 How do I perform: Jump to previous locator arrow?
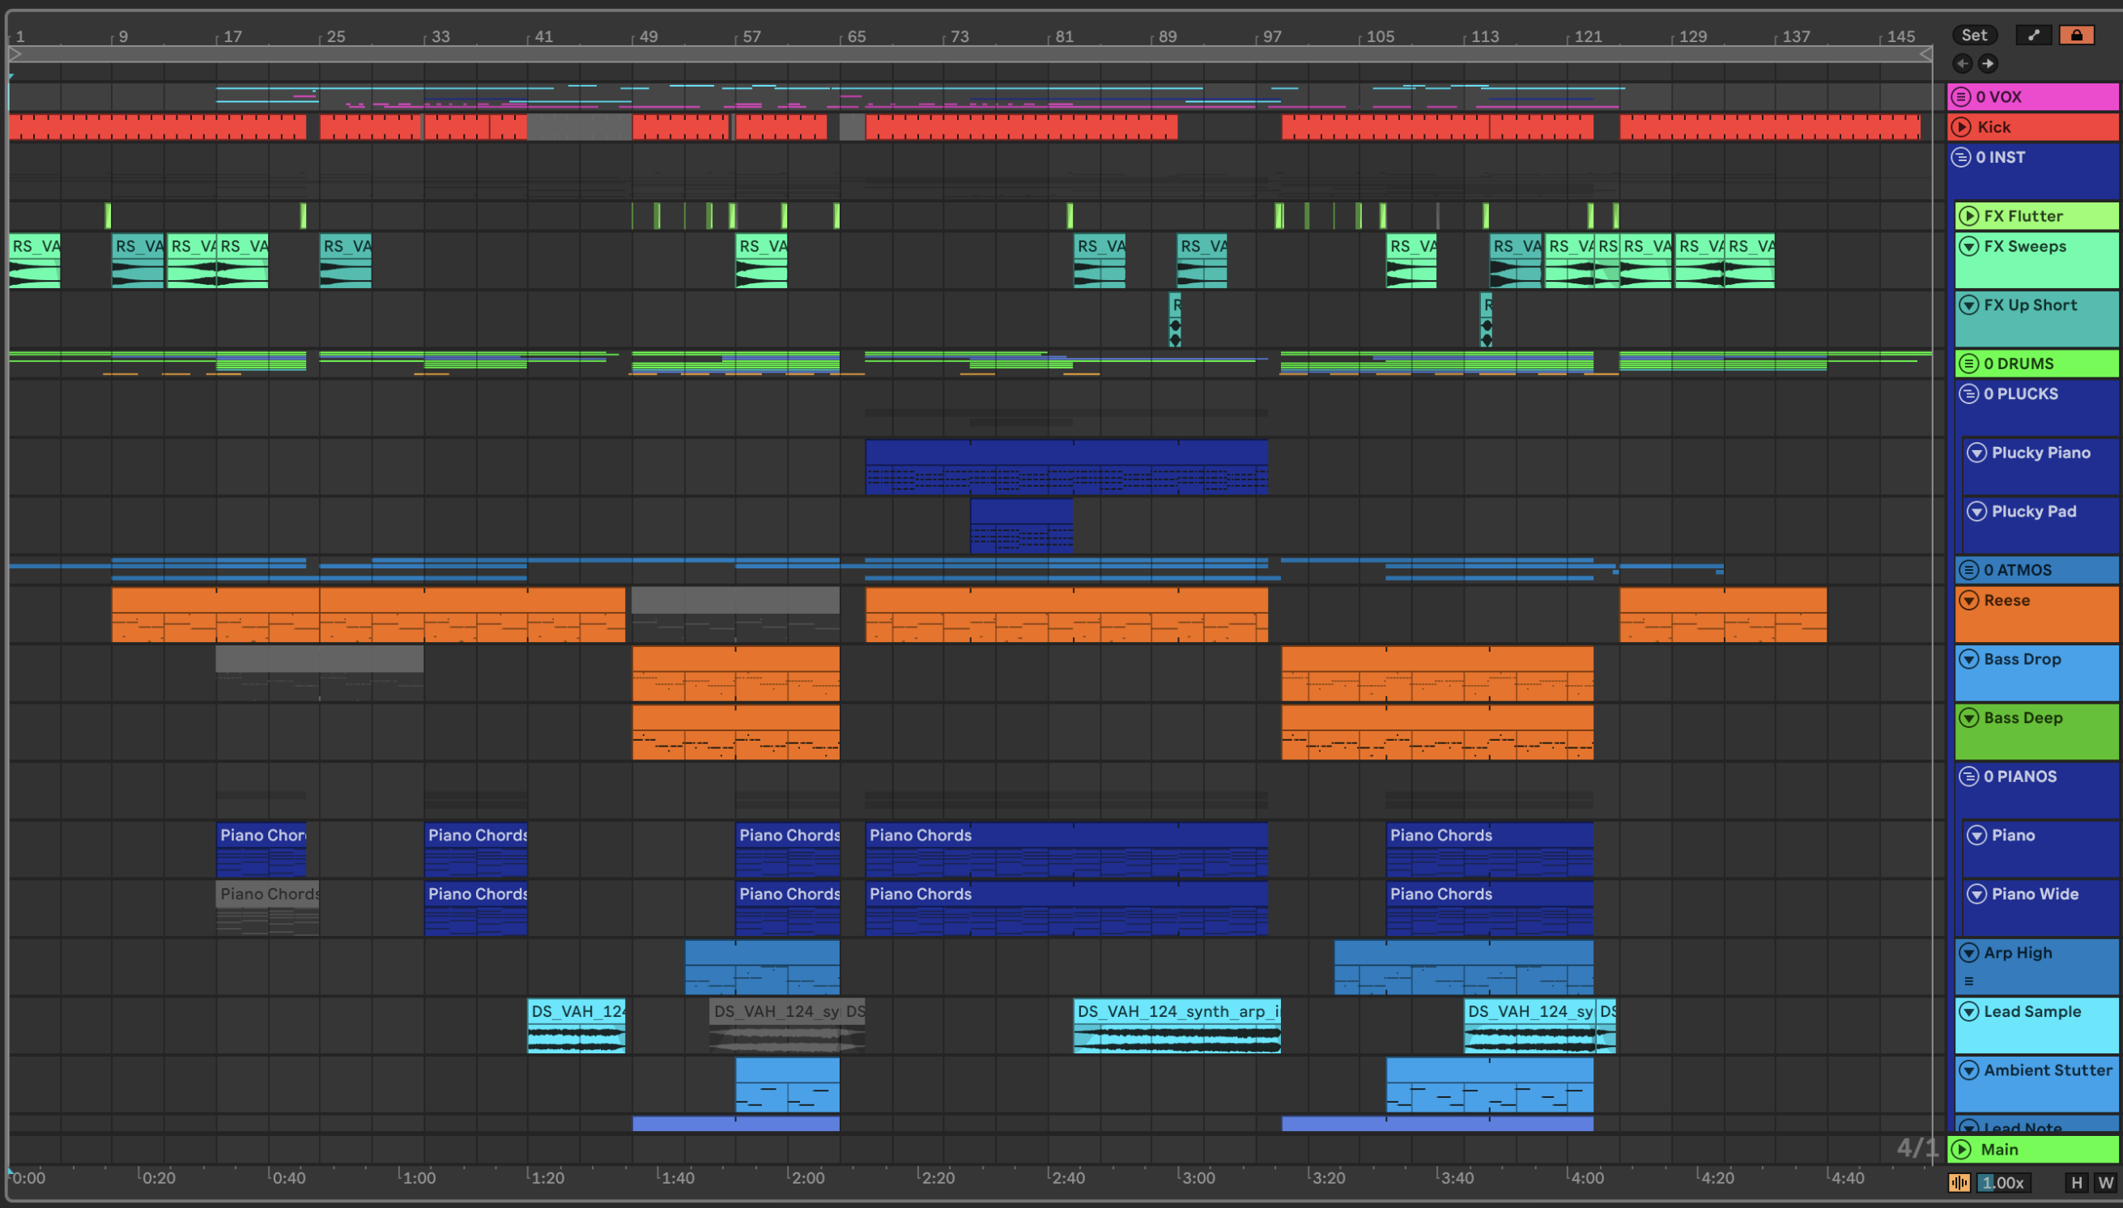(1962, 63)
